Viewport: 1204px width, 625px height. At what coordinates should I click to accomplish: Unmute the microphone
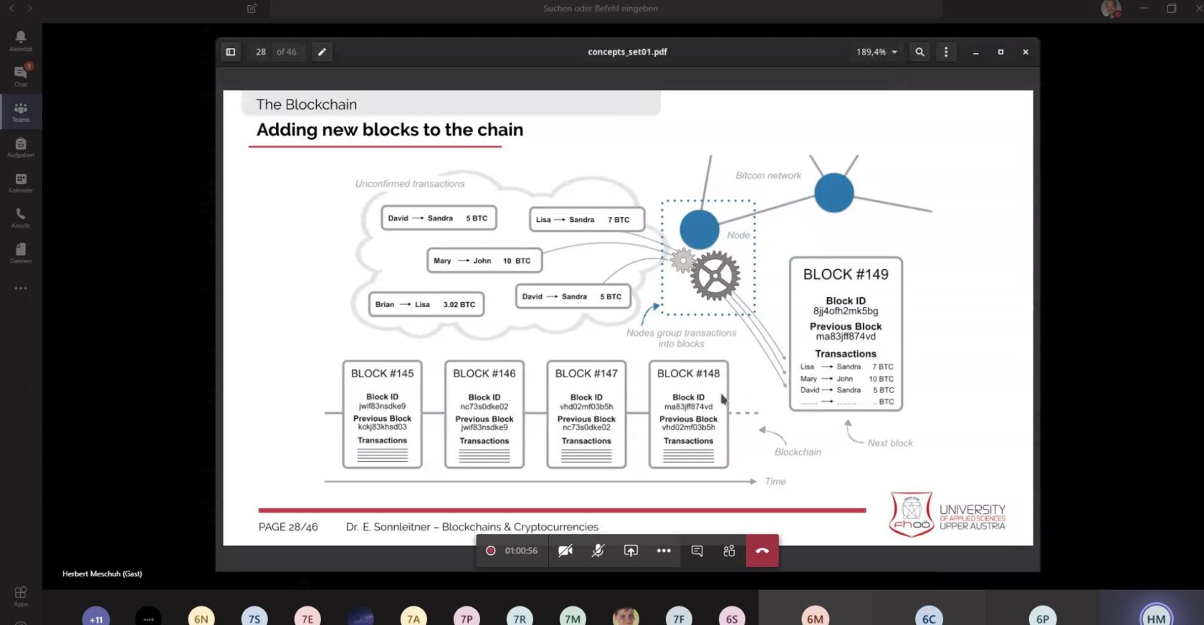[598, 551]
